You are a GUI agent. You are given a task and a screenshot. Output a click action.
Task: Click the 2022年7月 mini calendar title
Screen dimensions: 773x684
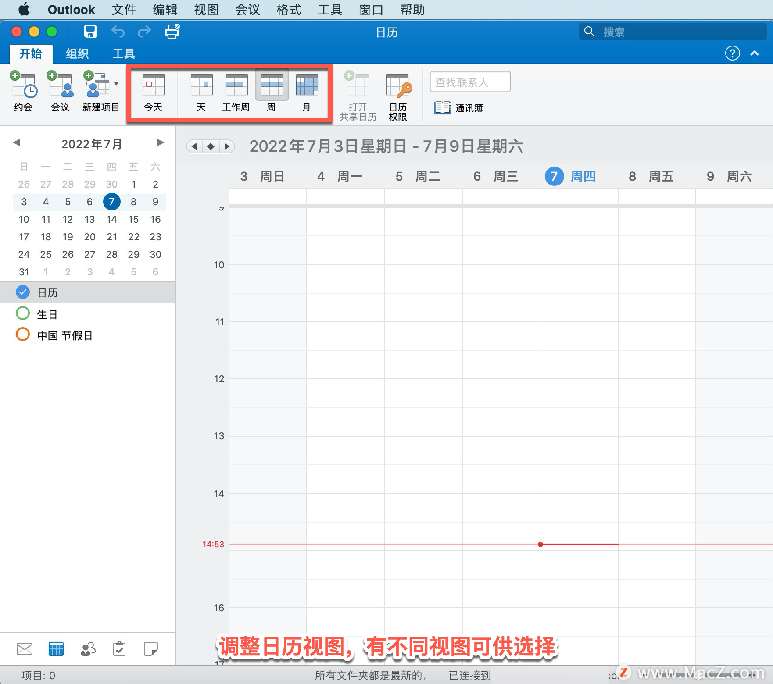92,144
